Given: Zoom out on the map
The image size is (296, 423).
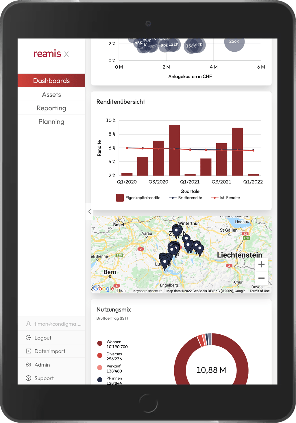Looking at the screenshot, I should 261,278.
